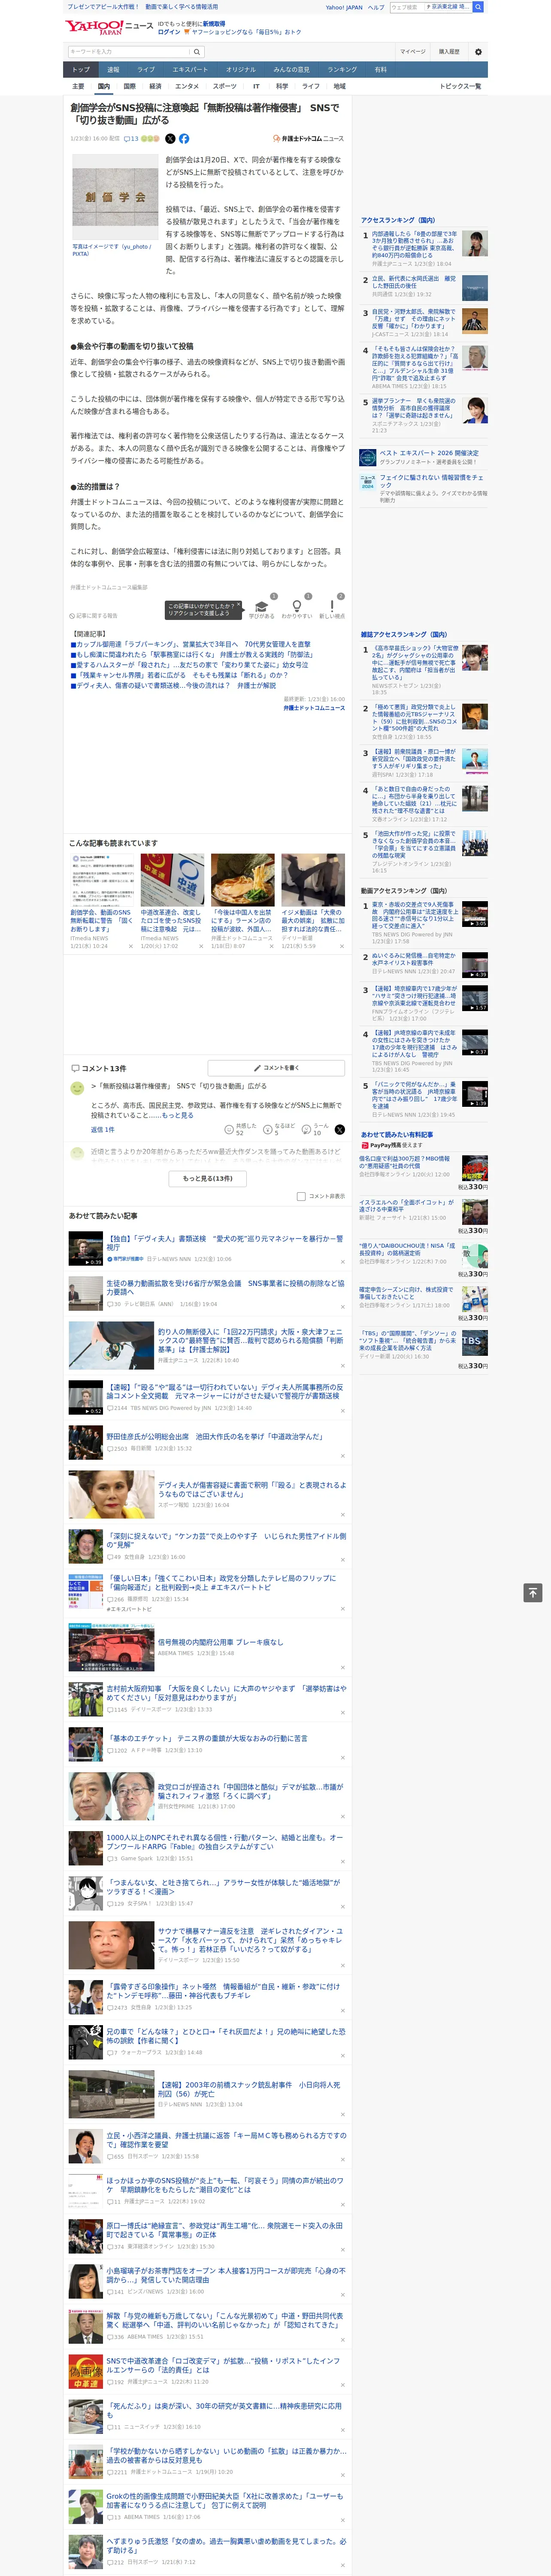The width and height of the screenshot is (551, 2576).
Task: Click the コメントを書く button
Action: coord(276,1068)
